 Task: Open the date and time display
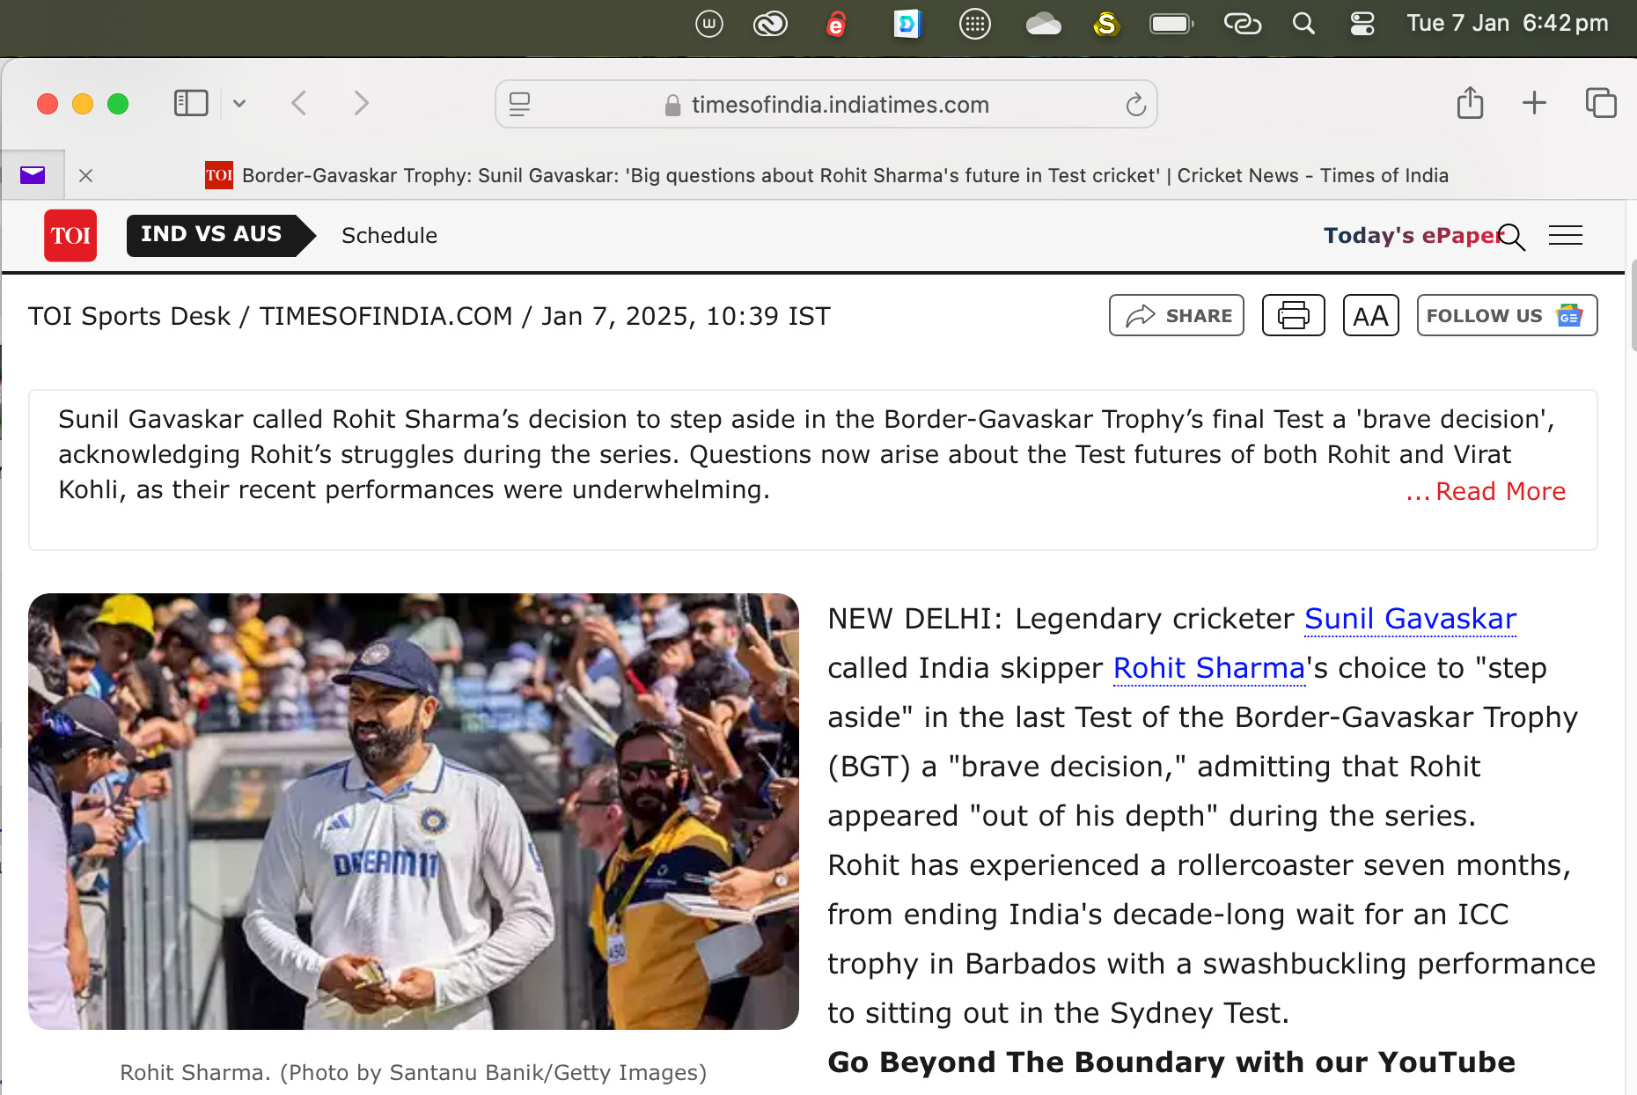click(1507, 23)
